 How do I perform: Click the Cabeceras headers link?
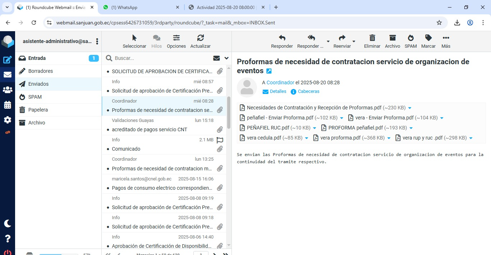point(308,91)
